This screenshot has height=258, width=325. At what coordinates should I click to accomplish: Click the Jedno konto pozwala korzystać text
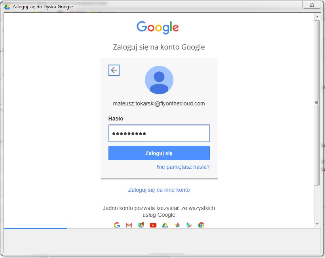(x=159, y=211)
